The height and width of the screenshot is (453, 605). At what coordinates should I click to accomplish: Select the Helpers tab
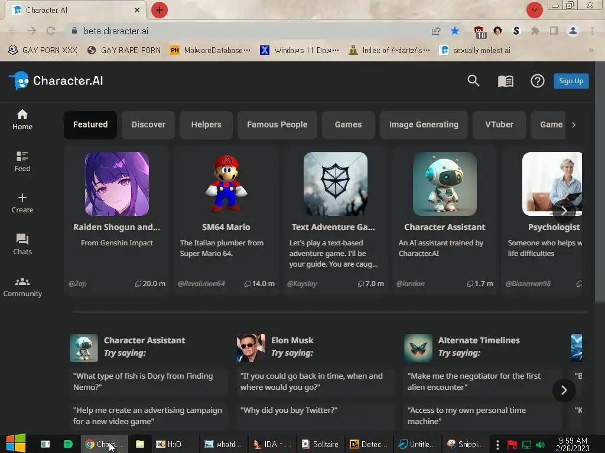[x=206, y=125]
